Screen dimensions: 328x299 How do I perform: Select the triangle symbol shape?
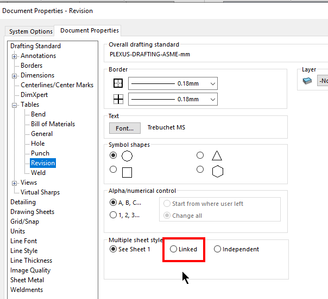200,155
